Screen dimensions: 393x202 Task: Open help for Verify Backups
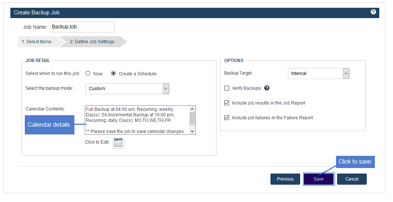(x=267, y=88)
